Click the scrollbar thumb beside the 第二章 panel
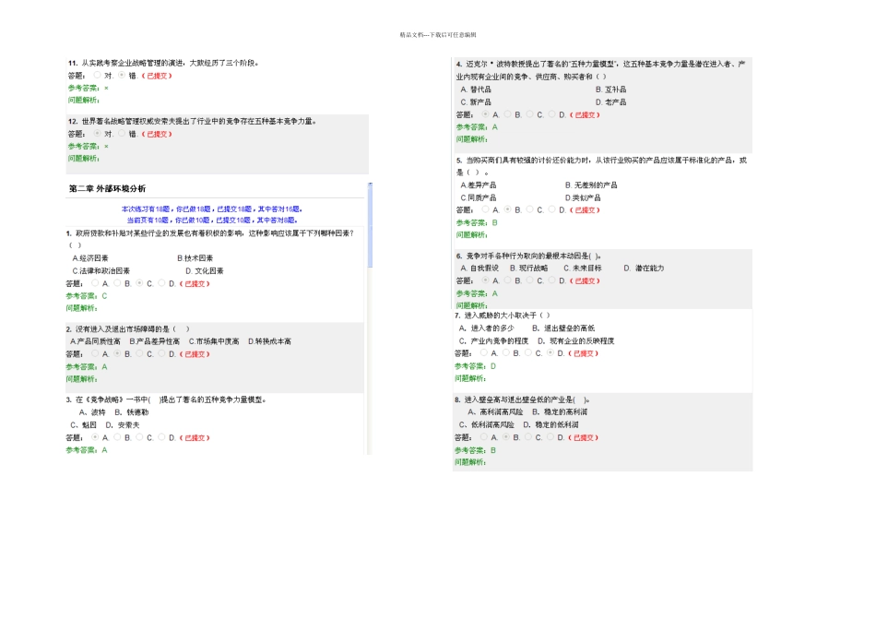The height and width of the screenshot is (620, 876). [x=370, y=225]
